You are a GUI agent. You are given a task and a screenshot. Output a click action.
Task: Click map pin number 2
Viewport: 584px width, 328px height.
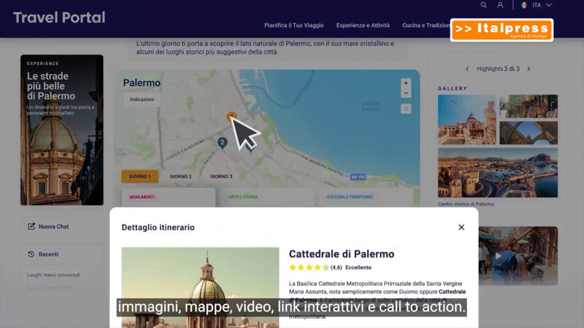(x=222, y=143)
